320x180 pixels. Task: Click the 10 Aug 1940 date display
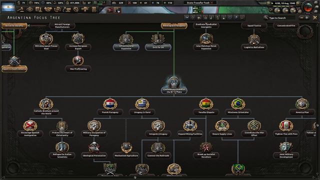pos(285,3)
